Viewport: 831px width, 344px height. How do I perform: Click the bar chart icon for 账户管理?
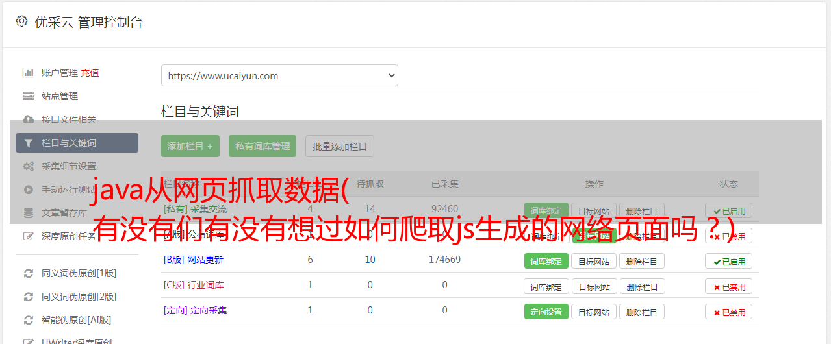(28, 73)
